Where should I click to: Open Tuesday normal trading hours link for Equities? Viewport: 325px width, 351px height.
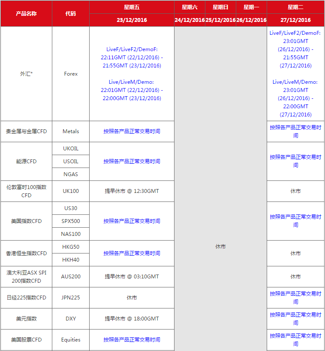295,340
